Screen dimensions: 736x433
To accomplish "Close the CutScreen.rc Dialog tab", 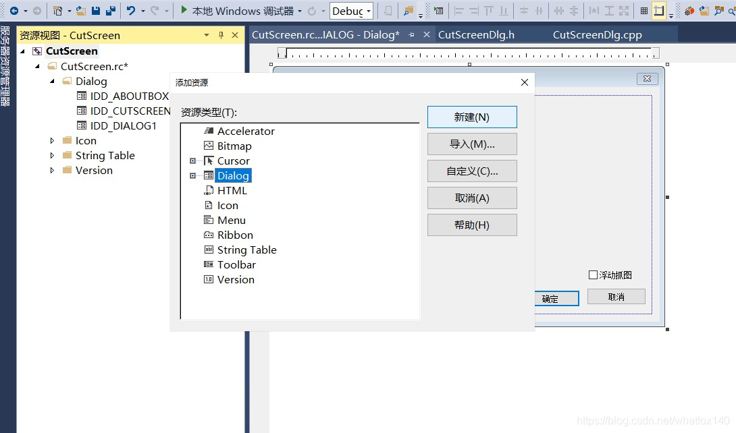I will (427, 34).
